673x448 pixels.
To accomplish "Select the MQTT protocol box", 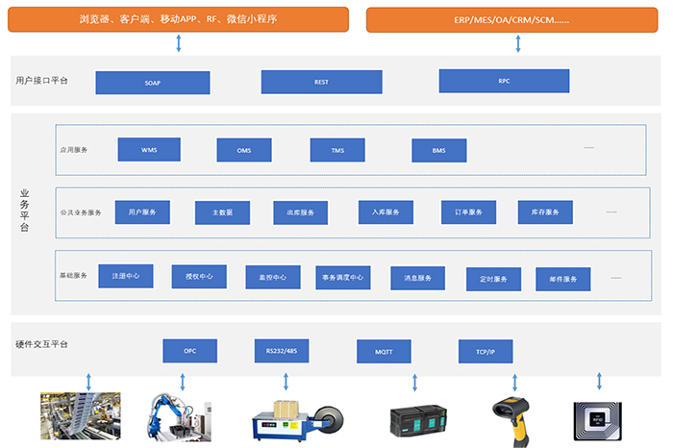I will tap(384, 352).
